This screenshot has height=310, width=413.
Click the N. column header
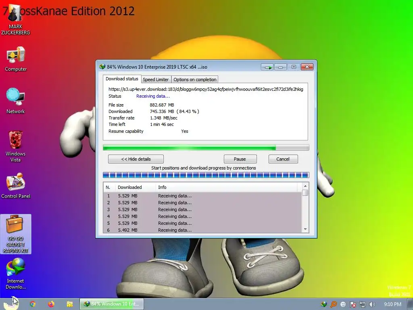[x=109, y=187]
